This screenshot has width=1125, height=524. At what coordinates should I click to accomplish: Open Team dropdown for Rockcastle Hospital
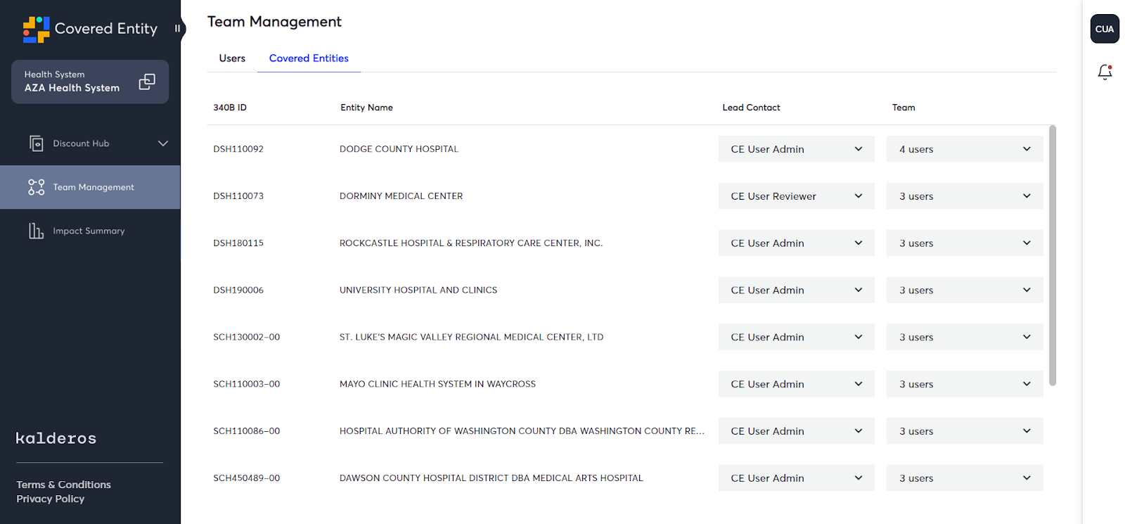click(x=965, y=243)
